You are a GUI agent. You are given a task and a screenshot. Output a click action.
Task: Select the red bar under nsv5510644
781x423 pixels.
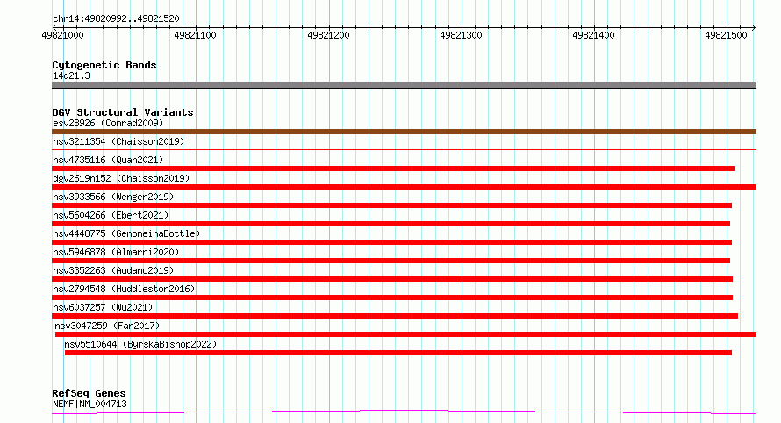pyautogui.click(x=398, y=353)
